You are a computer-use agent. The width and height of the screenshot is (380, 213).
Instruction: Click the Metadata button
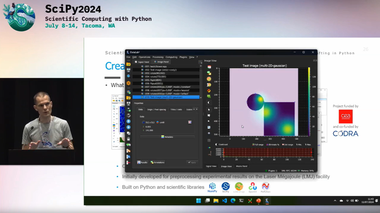pos(167,137)
